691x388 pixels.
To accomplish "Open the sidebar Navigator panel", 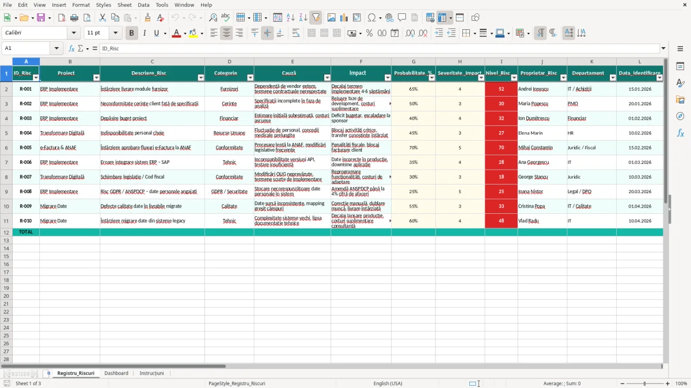I will [x=680, y=116].
